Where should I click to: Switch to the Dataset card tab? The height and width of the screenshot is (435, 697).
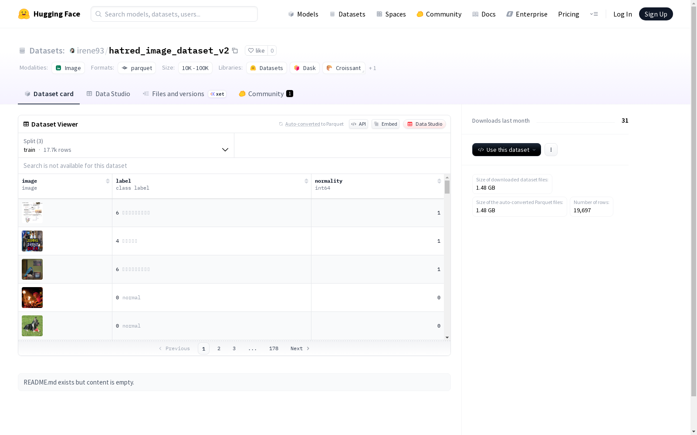tap(49, 94)
